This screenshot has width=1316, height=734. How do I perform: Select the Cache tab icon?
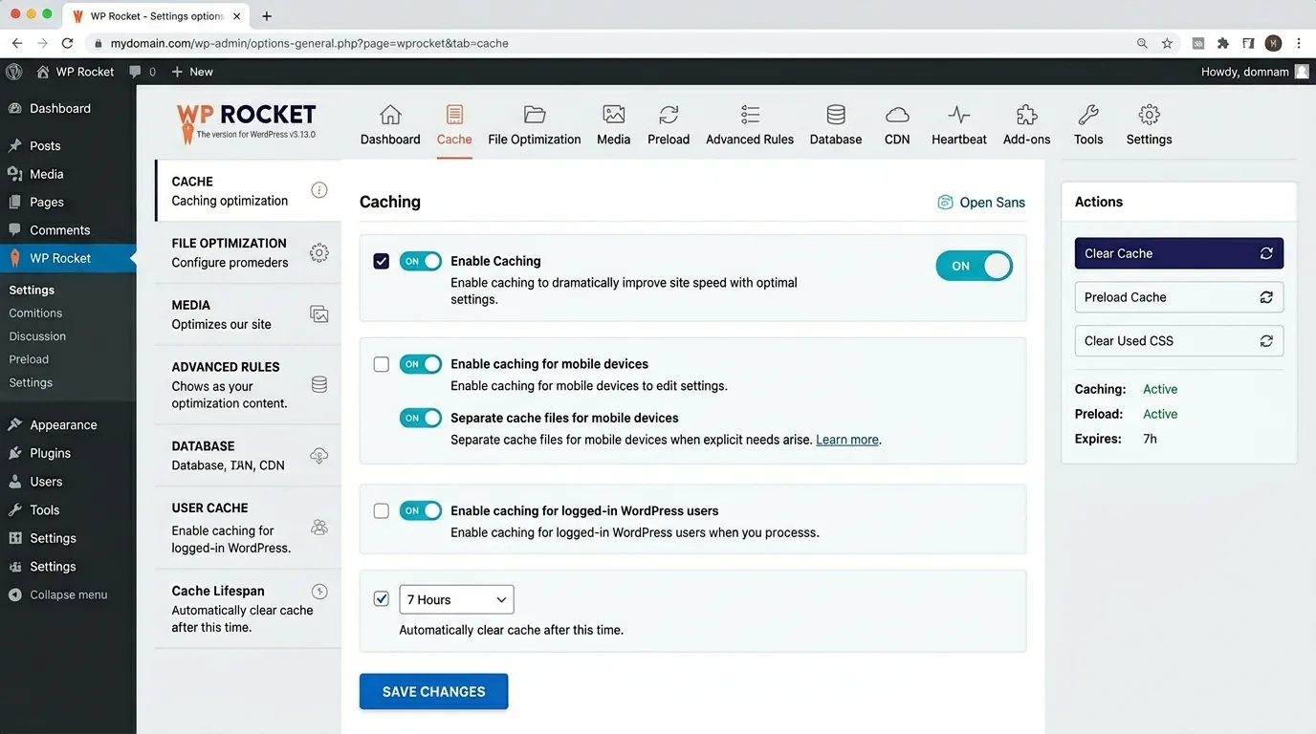click(454, 115)
